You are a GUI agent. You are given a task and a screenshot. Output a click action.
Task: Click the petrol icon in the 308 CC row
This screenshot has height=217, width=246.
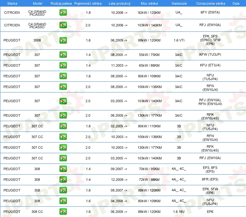pyautogui.click(x=63, y=212)
